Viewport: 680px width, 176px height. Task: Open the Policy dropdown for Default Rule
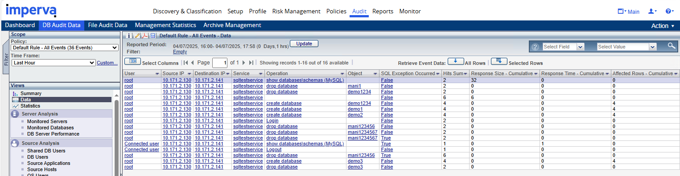point(65,48)
